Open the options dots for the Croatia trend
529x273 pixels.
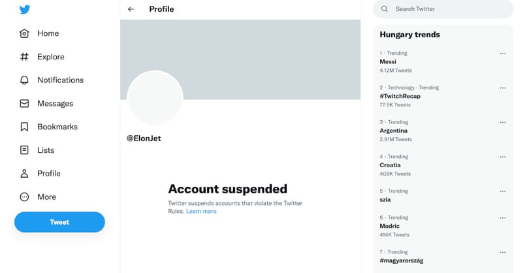click(x=503, y=157)
